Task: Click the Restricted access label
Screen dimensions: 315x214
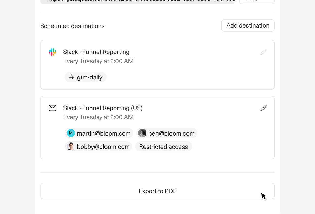Action: pos(163,146)
